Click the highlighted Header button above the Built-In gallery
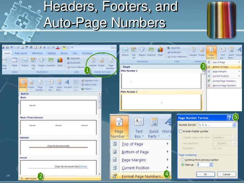 23,85
